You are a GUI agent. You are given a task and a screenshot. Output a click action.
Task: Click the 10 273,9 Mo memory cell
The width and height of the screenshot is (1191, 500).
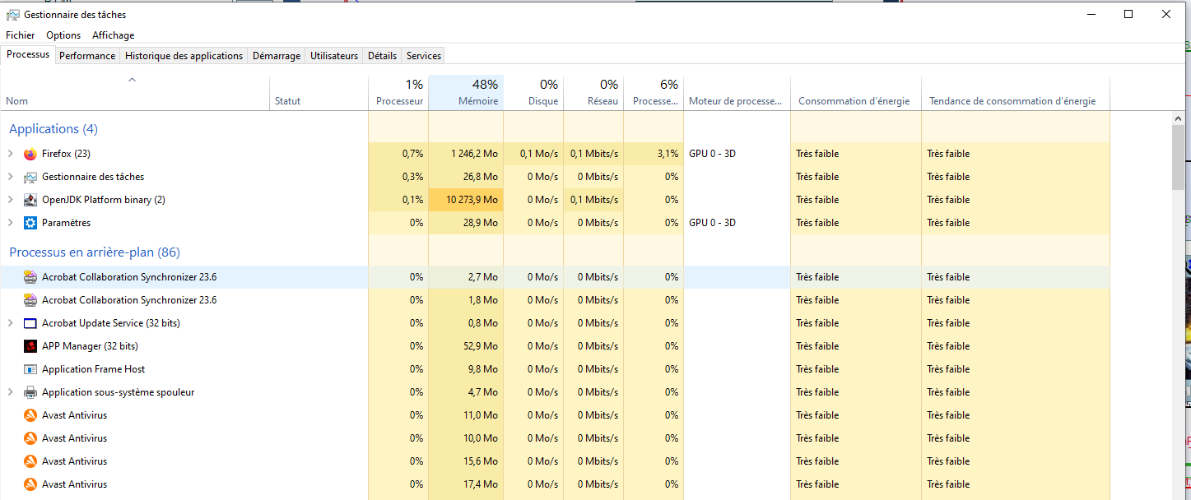[x=466, y=200]
